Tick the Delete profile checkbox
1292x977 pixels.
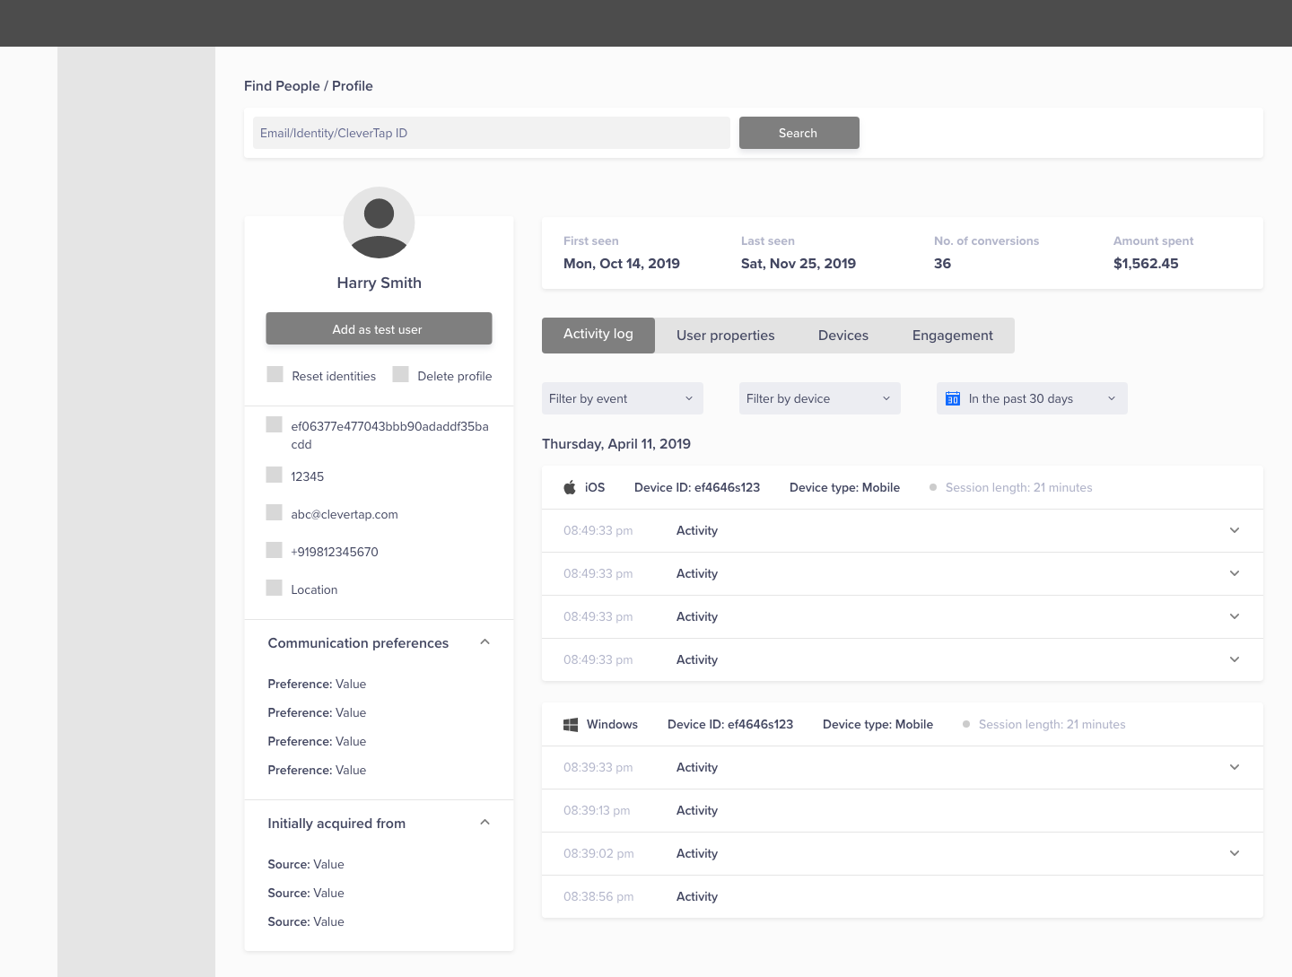401,375
